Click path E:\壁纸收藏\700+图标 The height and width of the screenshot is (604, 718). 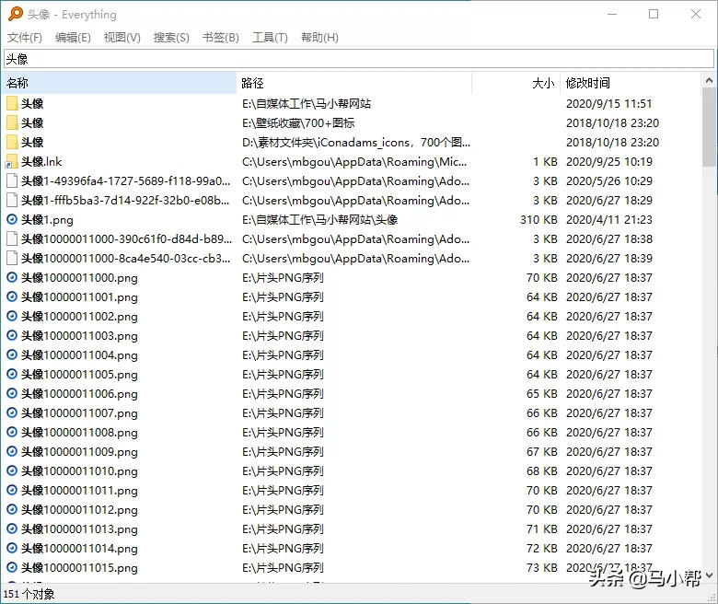coord(298,122)
